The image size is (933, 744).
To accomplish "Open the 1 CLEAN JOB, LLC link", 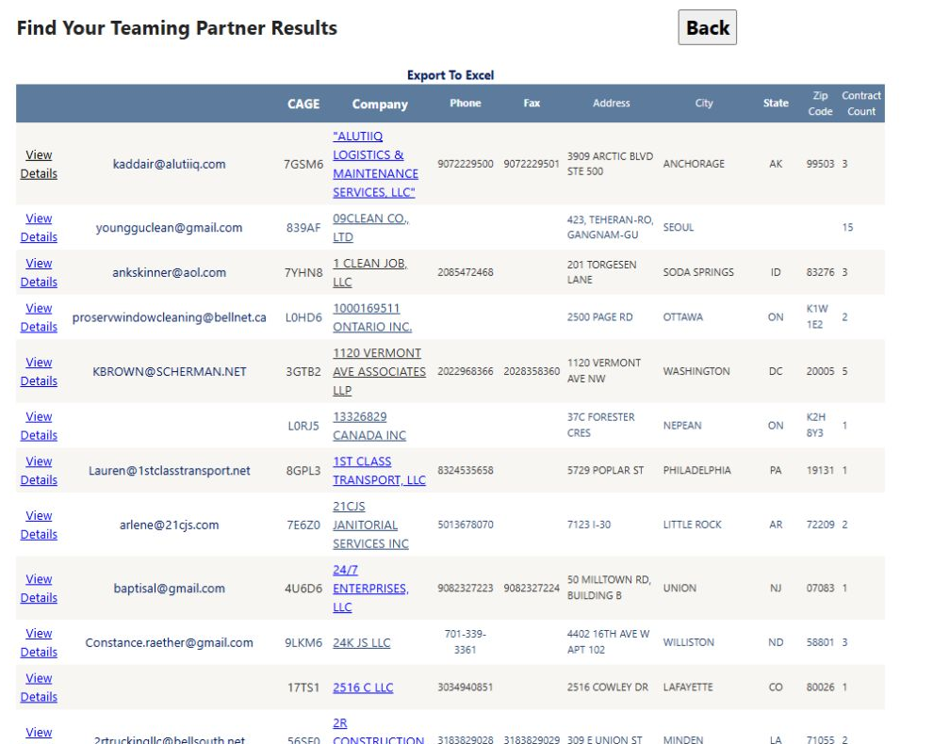I will [x=369, y=272].
